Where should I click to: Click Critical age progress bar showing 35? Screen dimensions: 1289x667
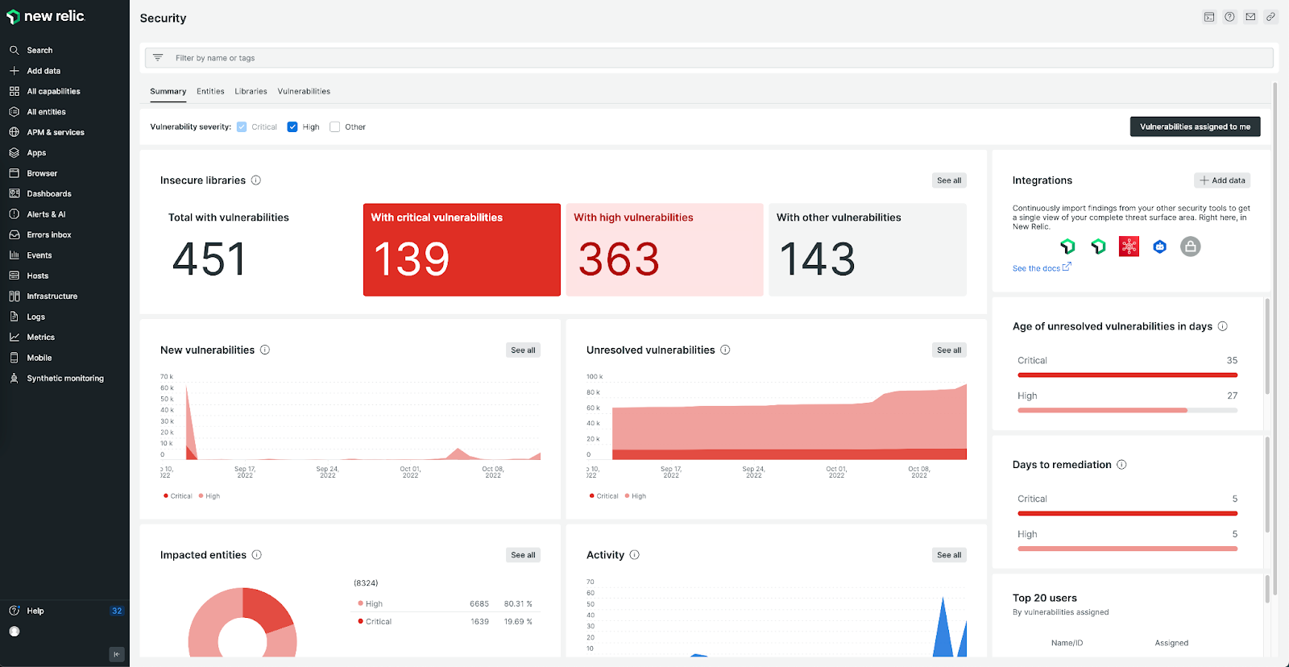click(1128, 375)
